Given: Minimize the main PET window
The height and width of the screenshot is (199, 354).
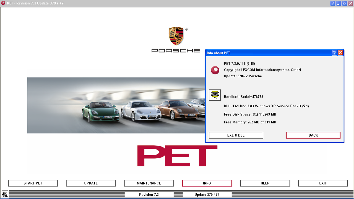Looking at the screenshot, I should coord(339,3).
